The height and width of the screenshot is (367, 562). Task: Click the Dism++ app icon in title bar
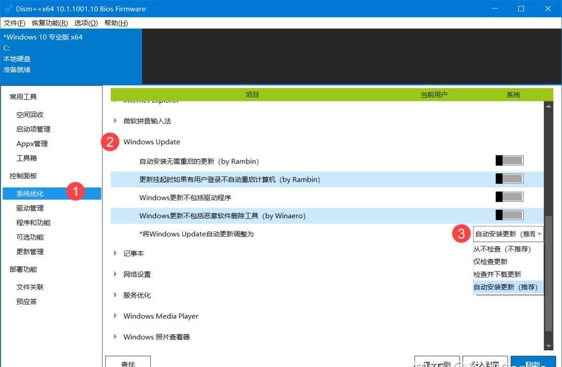point(9,9)
